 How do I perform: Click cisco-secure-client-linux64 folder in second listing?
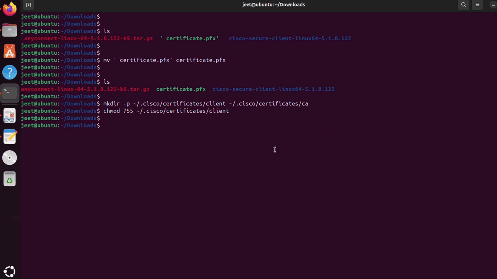point(273,89)
